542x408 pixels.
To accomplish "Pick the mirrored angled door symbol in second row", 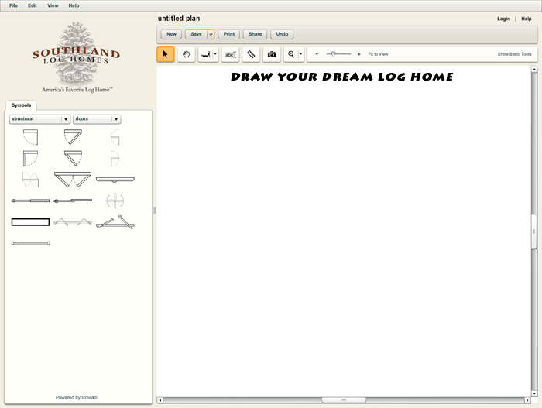I will 73,159.
